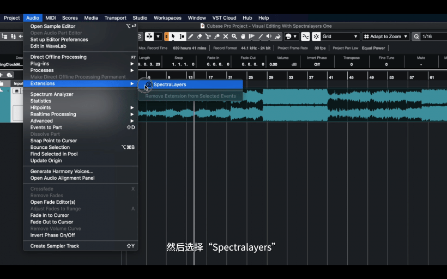Click the track preset icon beside plus

pos(9,75)
